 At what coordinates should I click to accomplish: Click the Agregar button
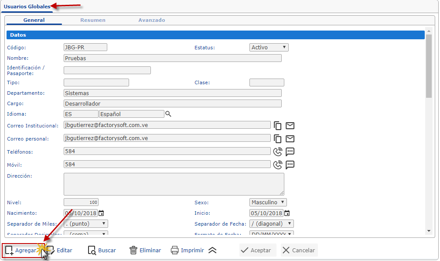point(21,251)
